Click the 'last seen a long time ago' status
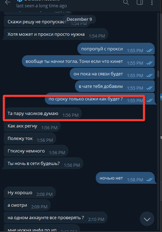Viewport: 162px width, 232px height. coord(42,6)
